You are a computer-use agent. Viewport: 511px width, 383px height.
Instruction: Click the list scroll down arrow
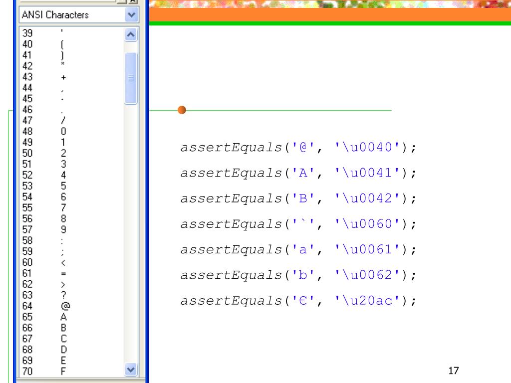131,370
